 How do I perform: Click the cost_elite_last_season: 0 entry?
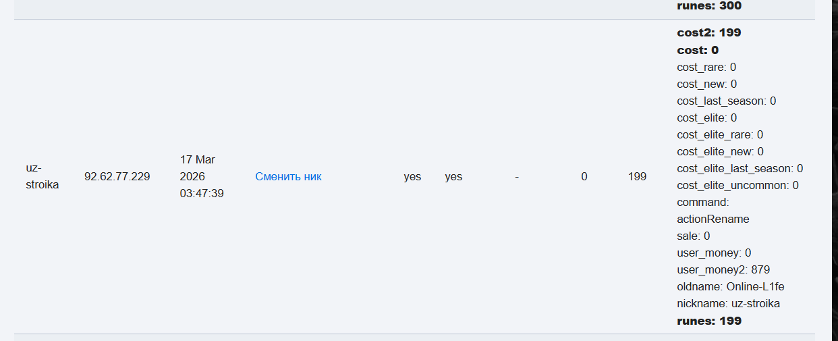(739, 168)
